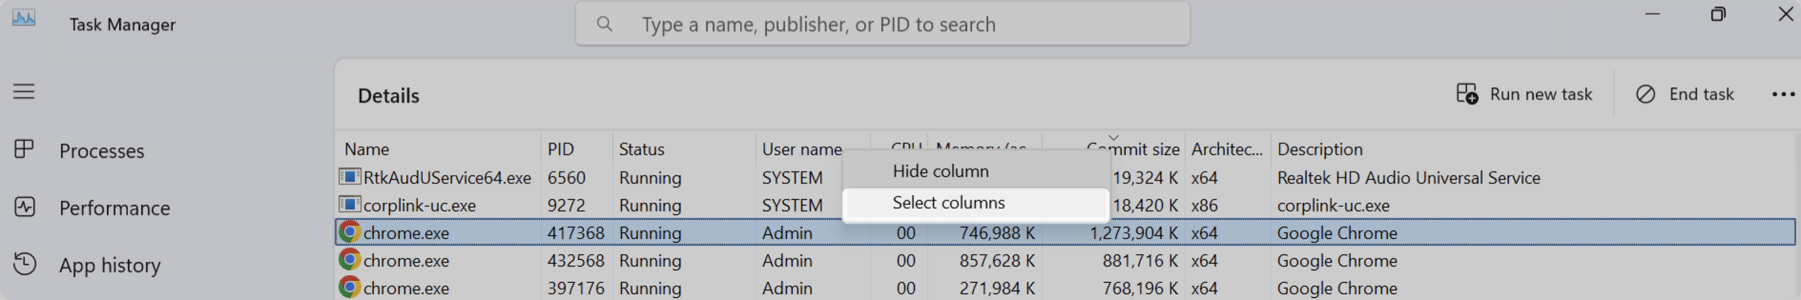
Task: Open the three-dot more options menu
Action: 1782,93
